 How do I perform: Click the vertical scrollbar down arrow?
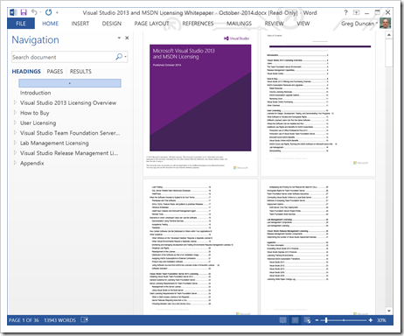coord(389,311)
